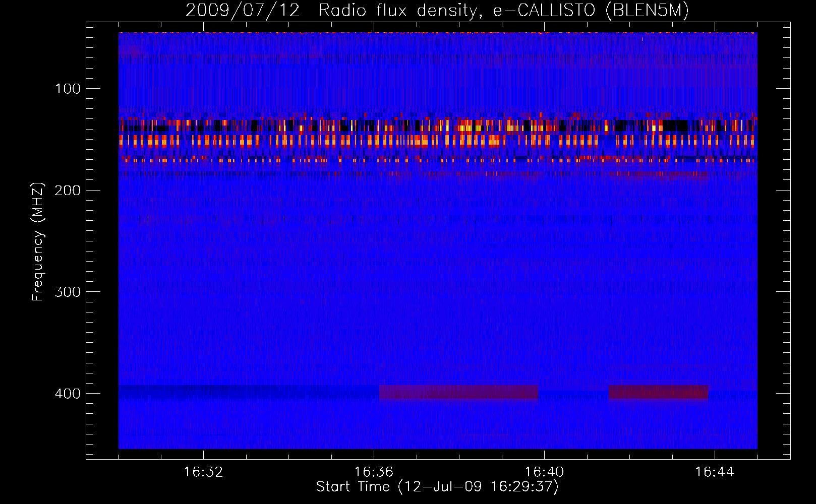Click the 16:36 time tick label

(x=374, y=472)
